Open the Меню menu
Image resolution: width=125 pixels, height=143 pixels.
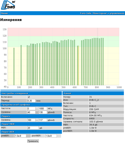[x=4, y=13]
